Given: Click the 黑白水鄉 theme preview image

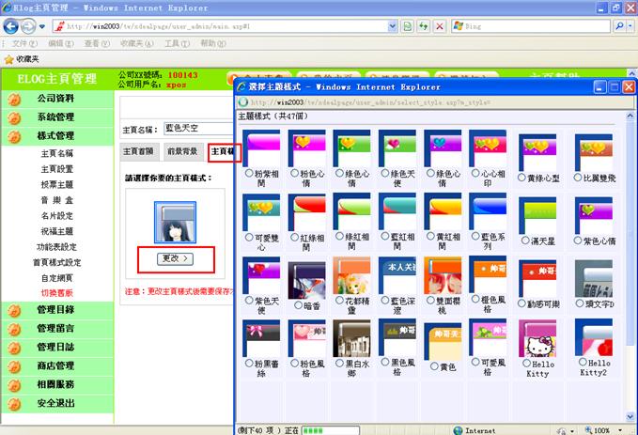Looking at the screenshot, I should tap(351, 338).
